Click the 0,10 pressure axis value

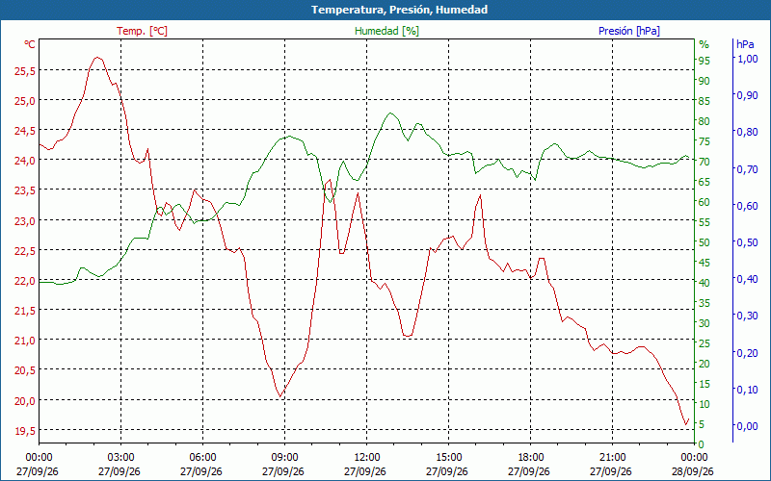coord(748,390)
